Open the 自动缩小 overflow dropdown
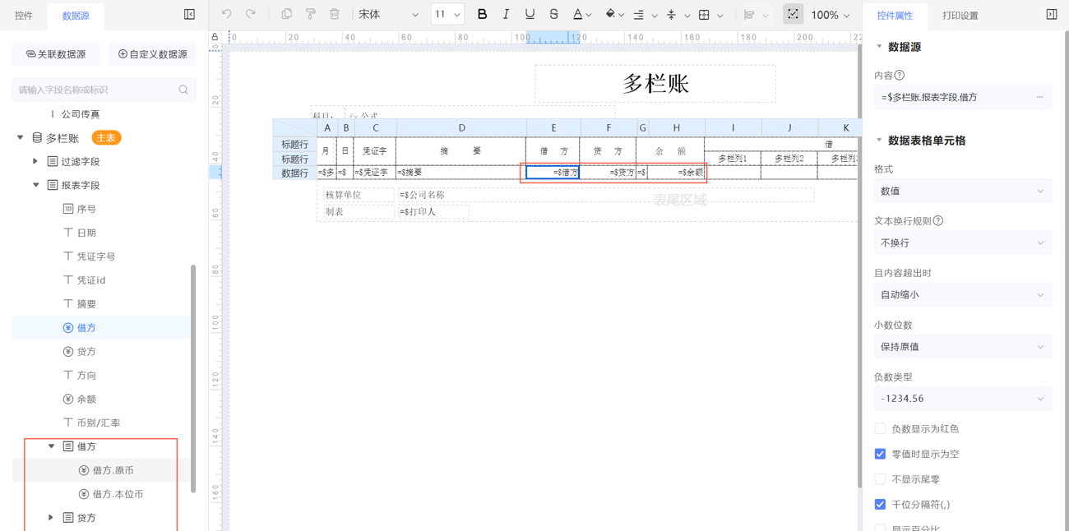 963,294
